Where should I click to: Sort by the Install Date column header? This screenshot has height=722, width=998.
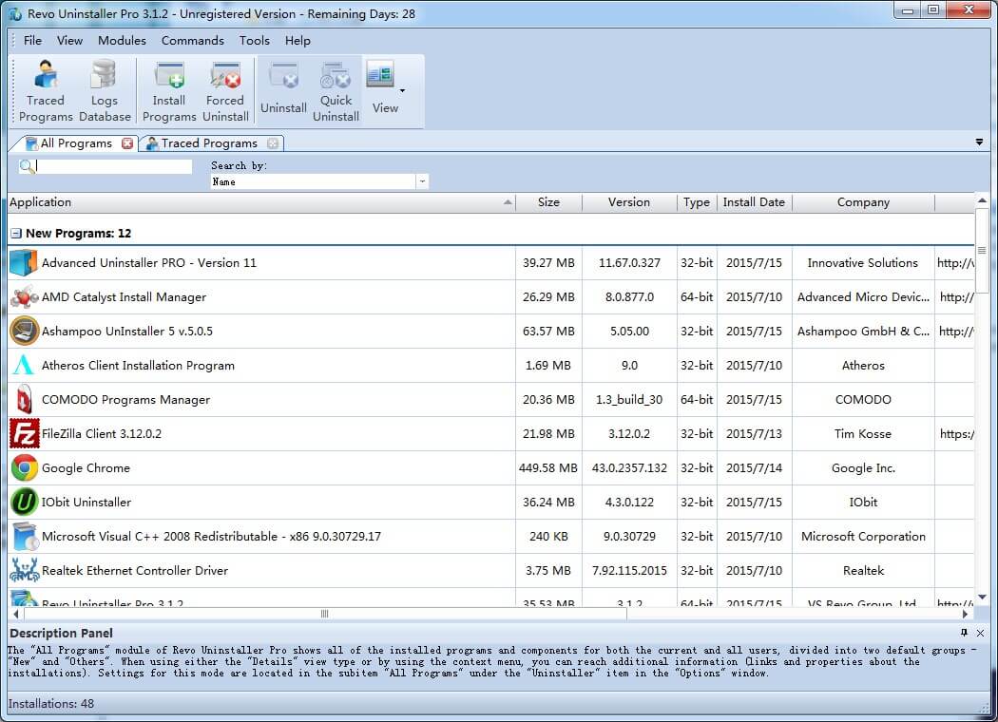[754, 202]
